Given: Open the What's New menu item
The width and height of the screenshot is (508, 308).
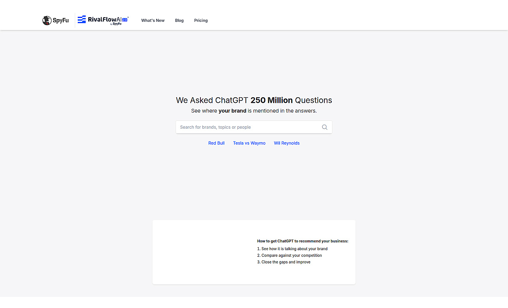Looking at the screenshot, I should tap(153, 20).
